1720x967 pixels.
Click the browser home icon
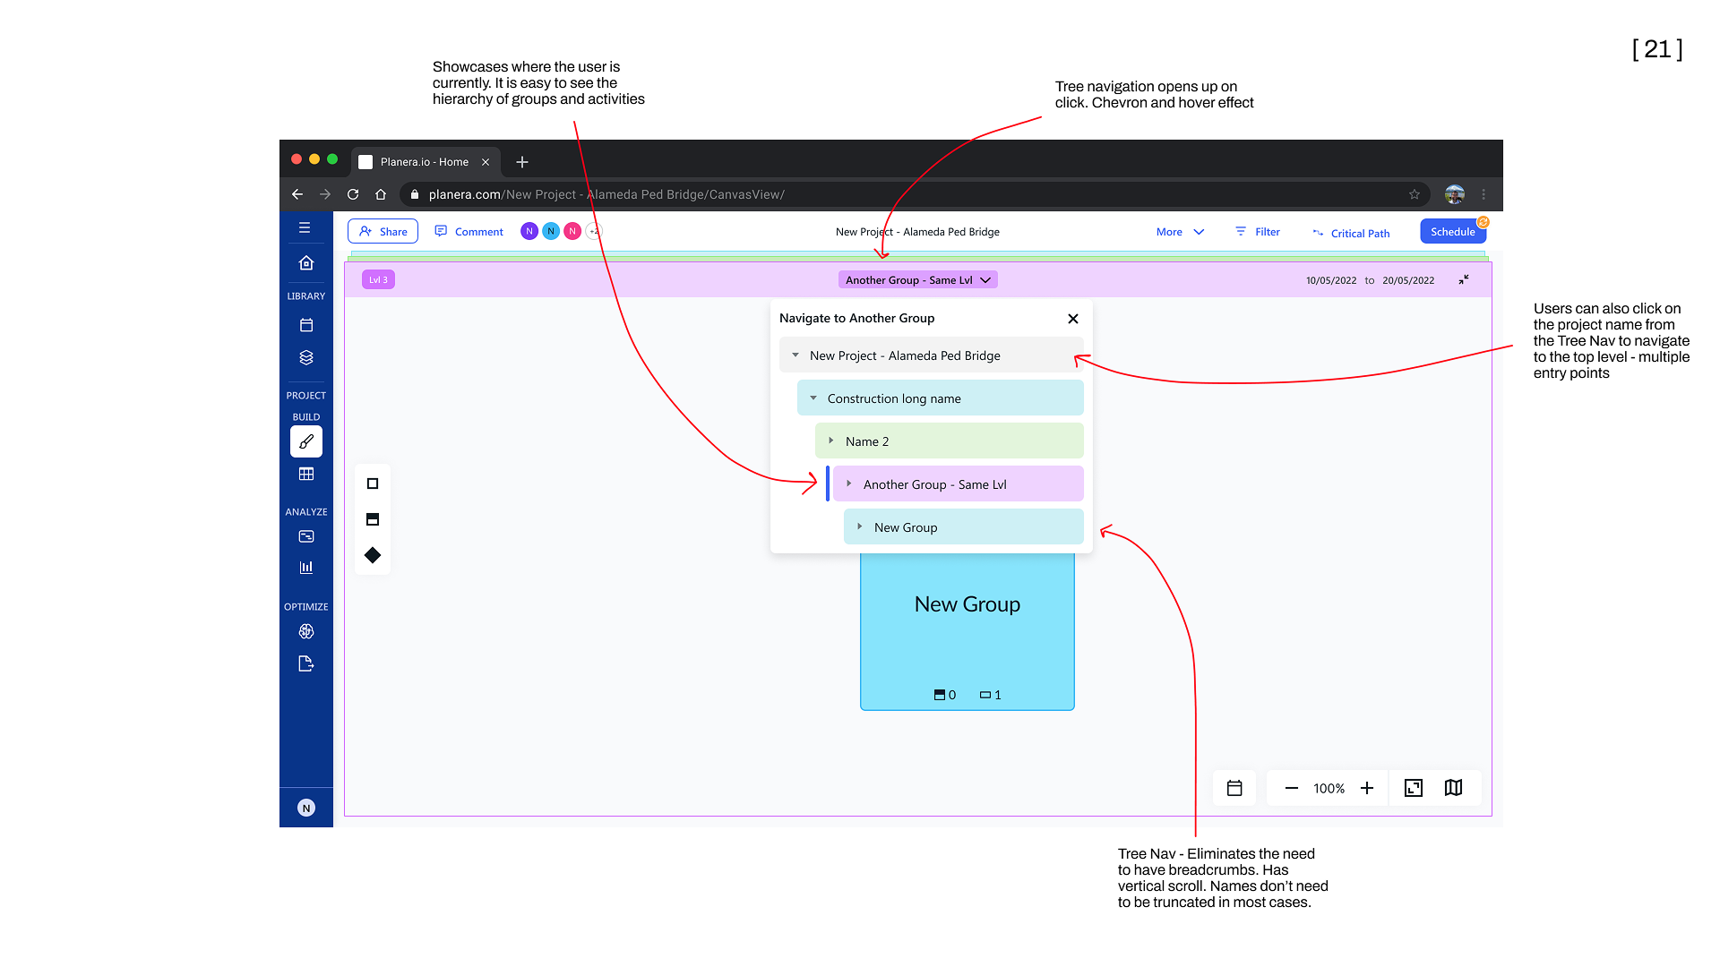tap(381, 194)
